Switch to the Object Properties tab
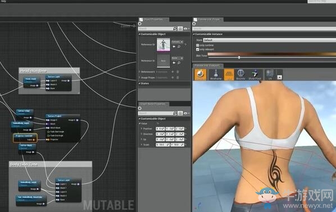This screenshot has height=212, width=336. pyautogui.click(x=153, y=20)
